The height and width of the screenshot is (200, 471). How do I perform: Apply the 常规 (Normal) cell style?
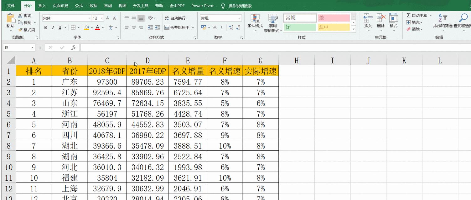[300, 18]
